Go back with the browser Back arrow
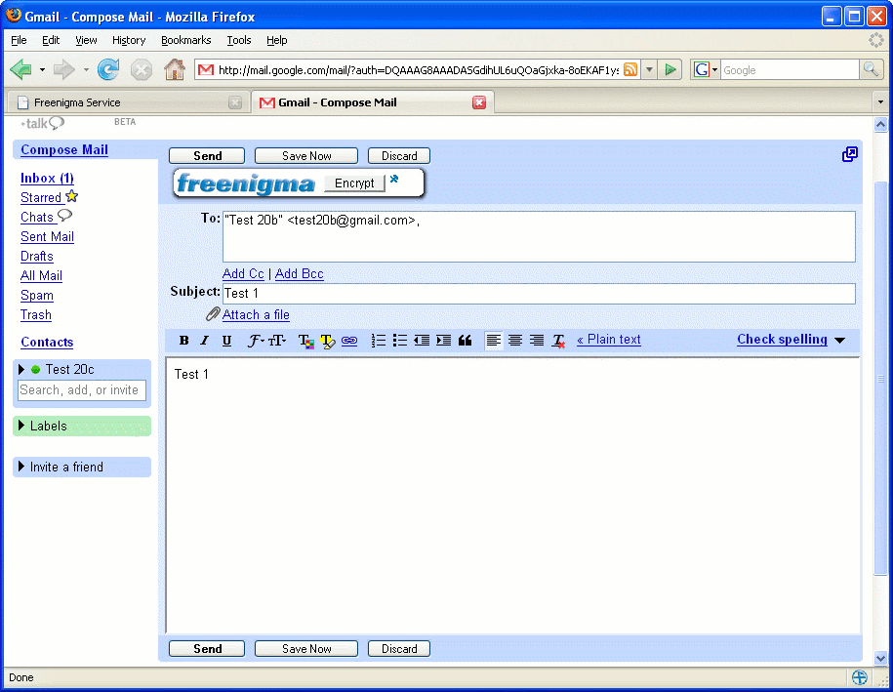The image size is (893, 692). click(21, 70)
